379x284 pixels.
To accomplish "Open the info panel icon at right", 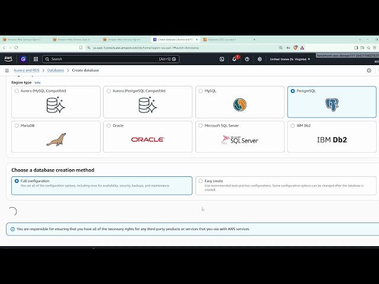I will click(x=369, y=70).
